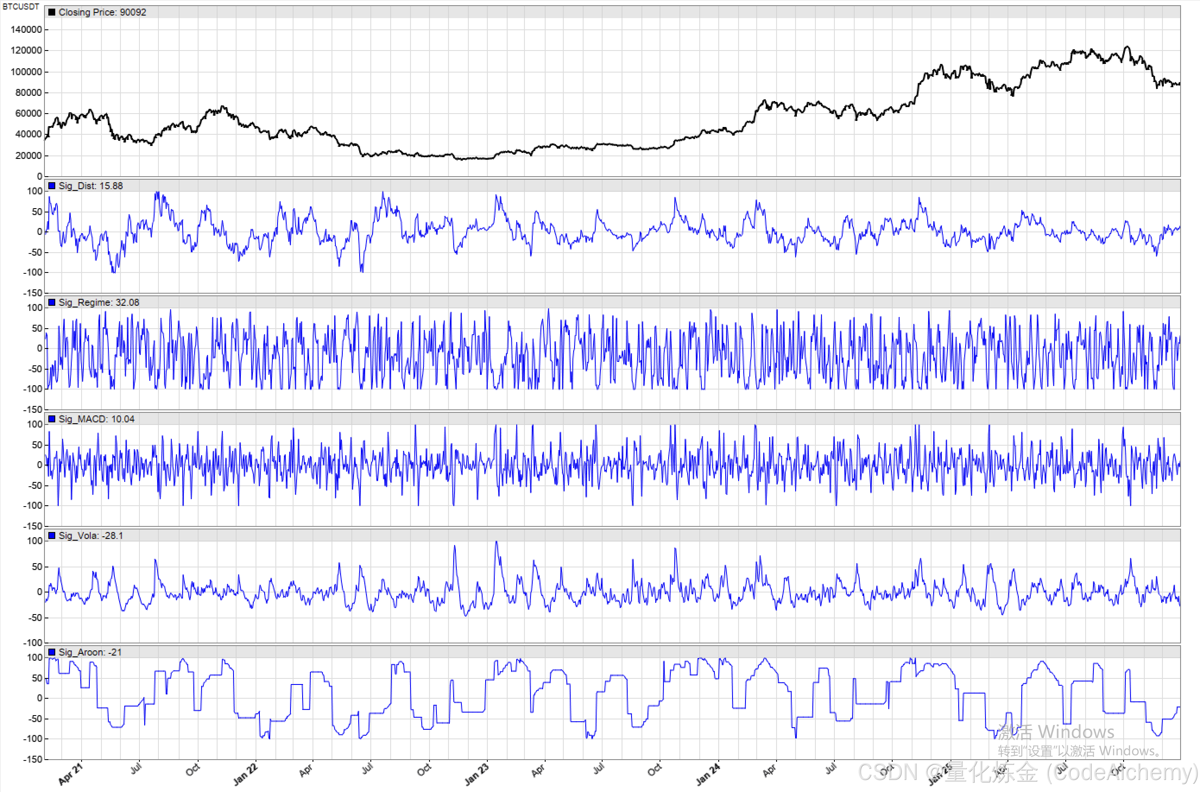Click the Jan 23 date marker
This screenshot has width=1200, height=792.
477,774
